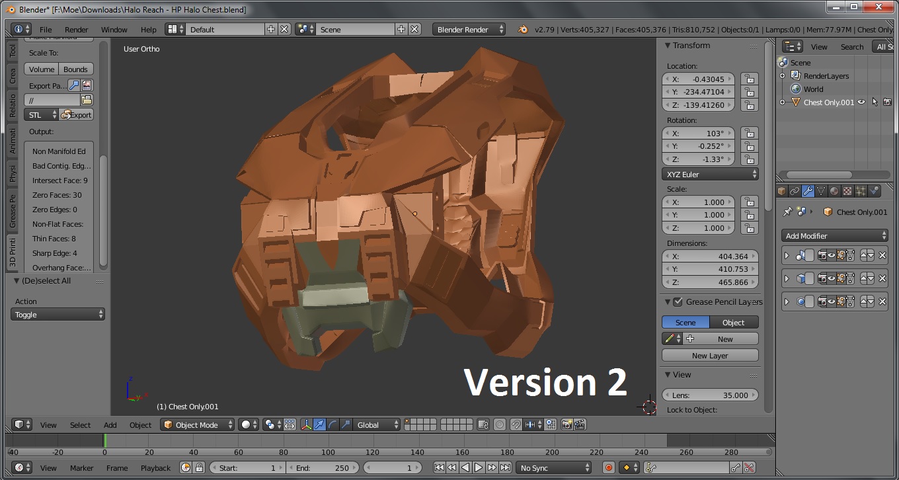Open the Constraints properties tab (chain icon)
This screenshot has height=480, width=899.
point(795,191)
